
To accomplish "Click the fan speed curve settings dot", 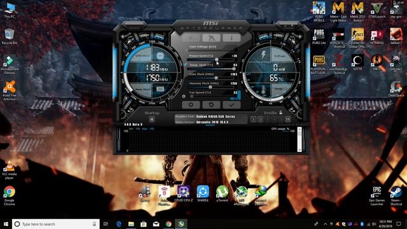I will coord(184,96).
